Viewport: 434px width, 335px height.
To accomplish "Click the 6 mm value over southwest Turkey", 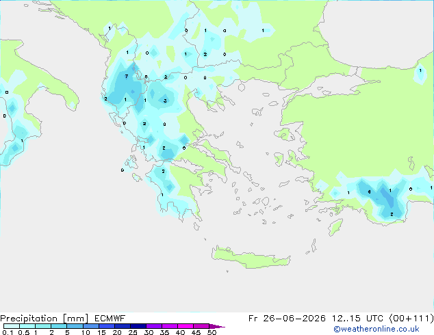I will click(x=369, y=191).
